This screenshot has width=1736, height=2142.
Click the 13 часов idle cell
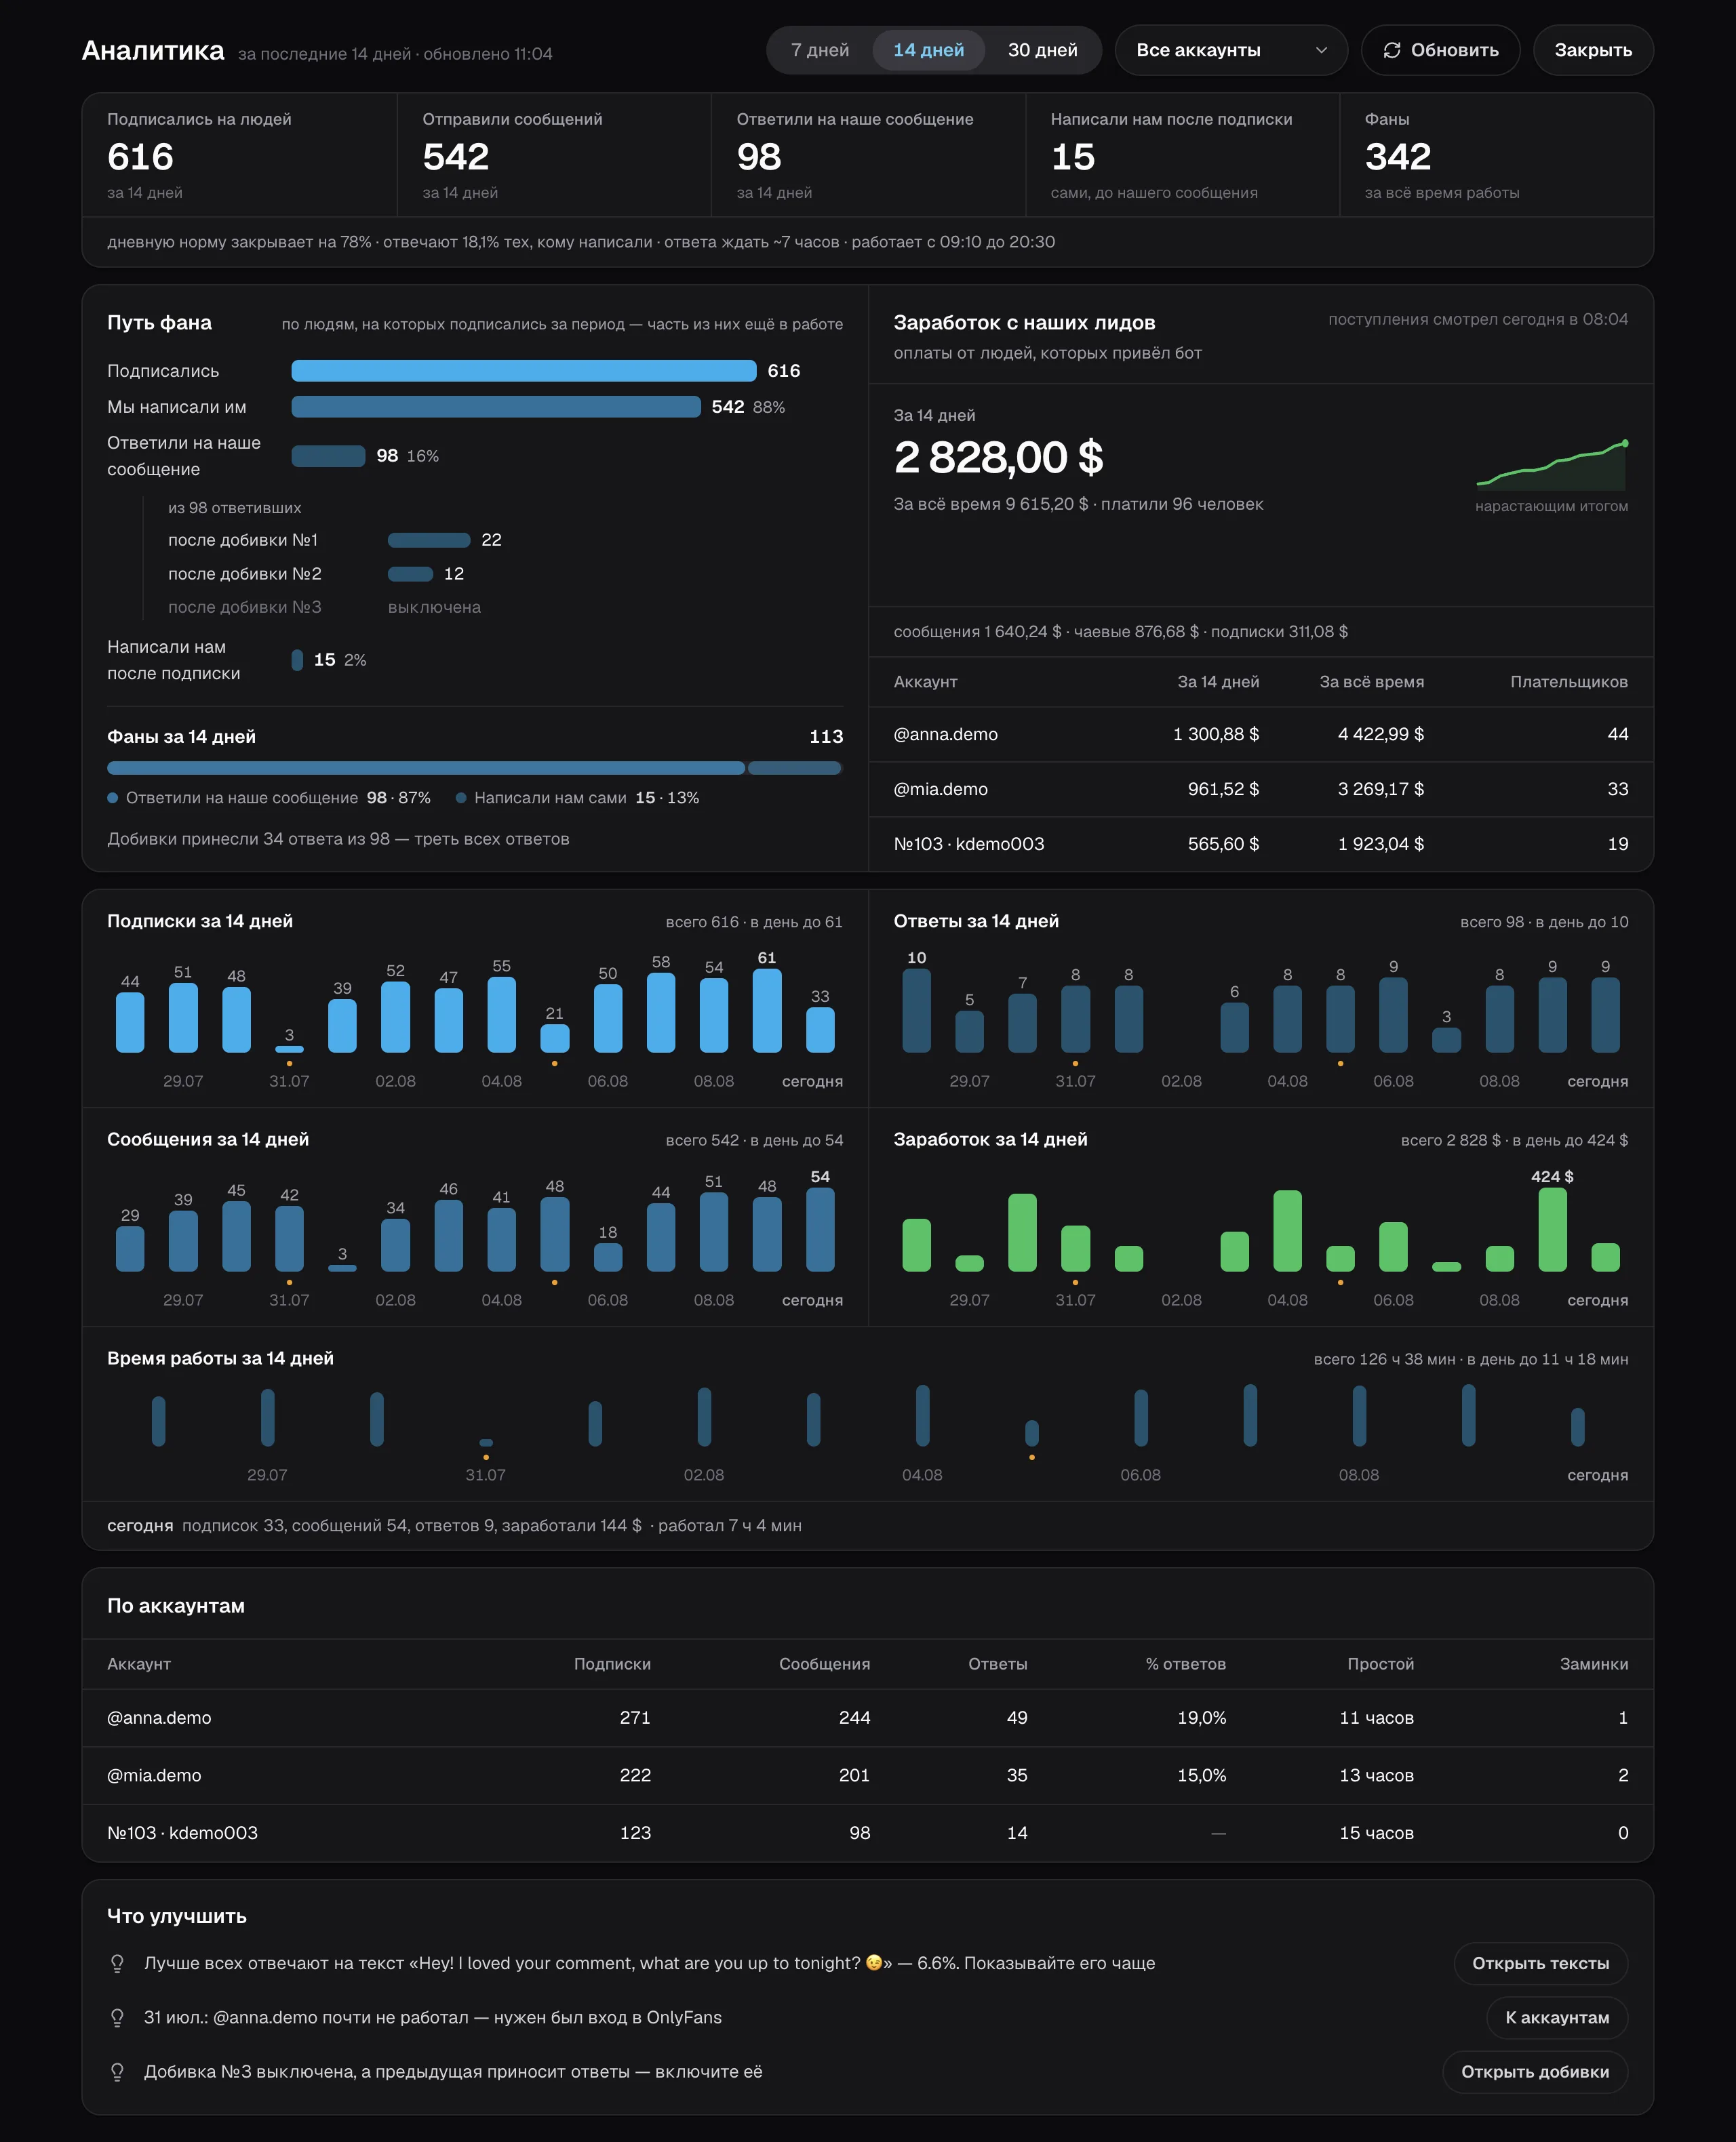1376,1775
